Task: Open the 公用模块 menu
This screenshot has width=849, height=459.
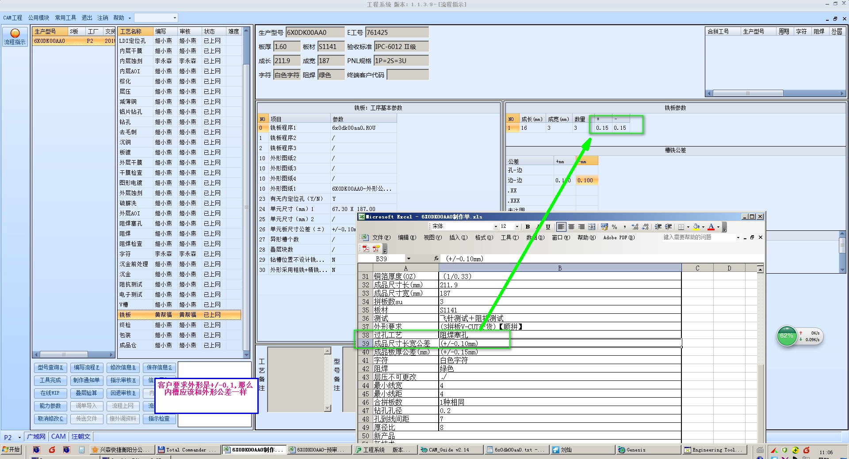Action: coord(39,18)
